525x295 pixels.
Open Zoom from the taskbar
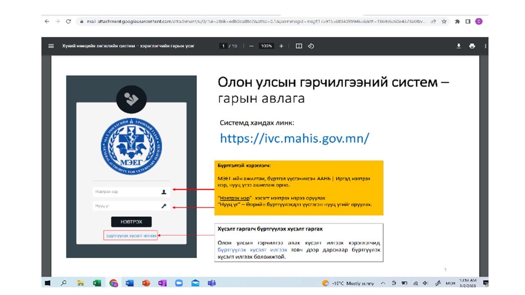178,283
